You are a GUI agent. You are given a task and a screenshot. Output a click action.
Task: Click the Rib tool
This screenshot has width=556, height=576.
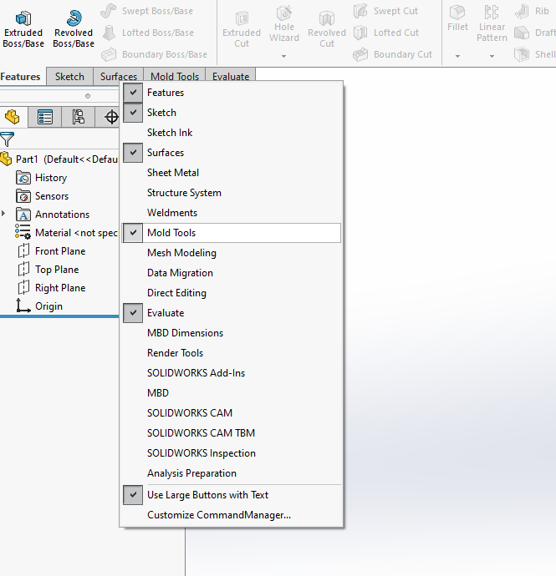(x=532, y=11)
